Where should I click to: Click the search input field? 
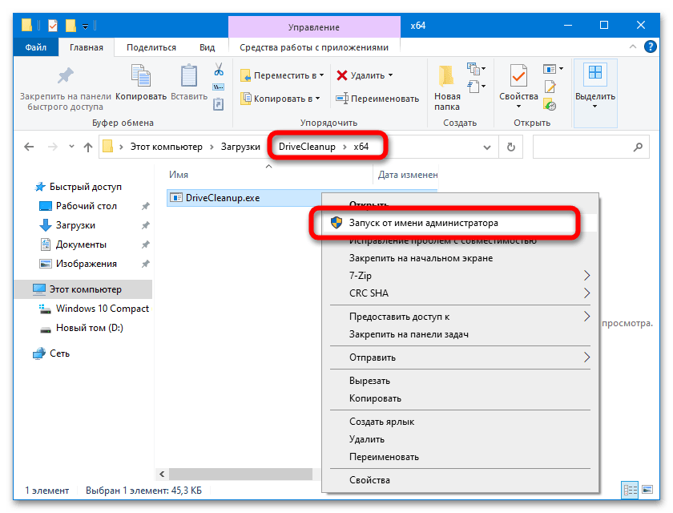point(590,147)
